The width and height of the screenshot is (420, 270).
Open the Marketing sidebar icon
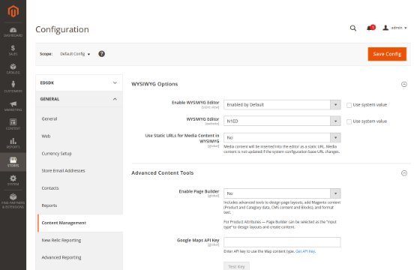(x=13, y=106)
